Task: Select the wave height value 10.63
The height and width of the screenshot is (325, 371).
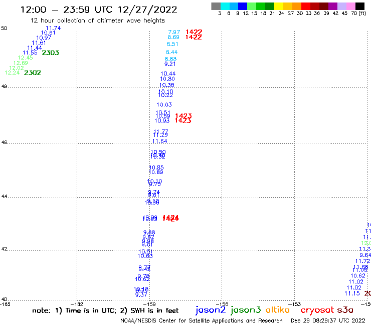Action: [x=145, y=256]
